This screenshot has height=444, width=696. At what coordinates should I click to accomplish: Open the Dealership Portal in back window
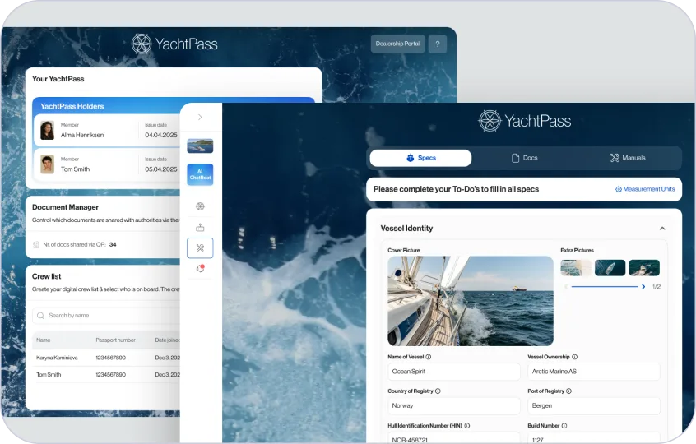397,44
